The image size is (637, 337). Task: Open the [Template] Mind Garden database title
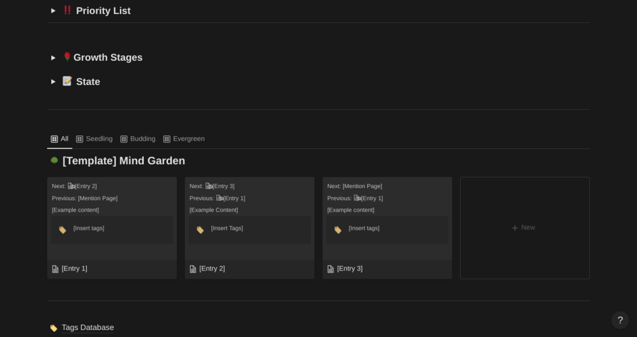[x=124, y=161]
